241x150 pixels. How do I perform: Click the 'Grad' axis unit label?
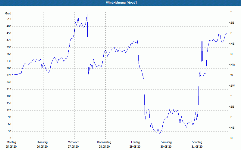coord(8,13)
